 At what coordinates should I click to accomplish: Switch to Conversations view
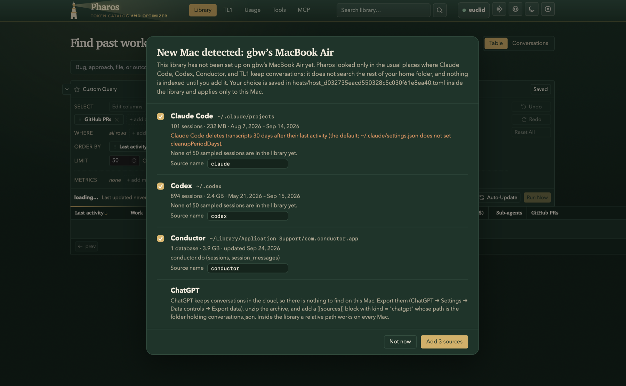point(530,43)
